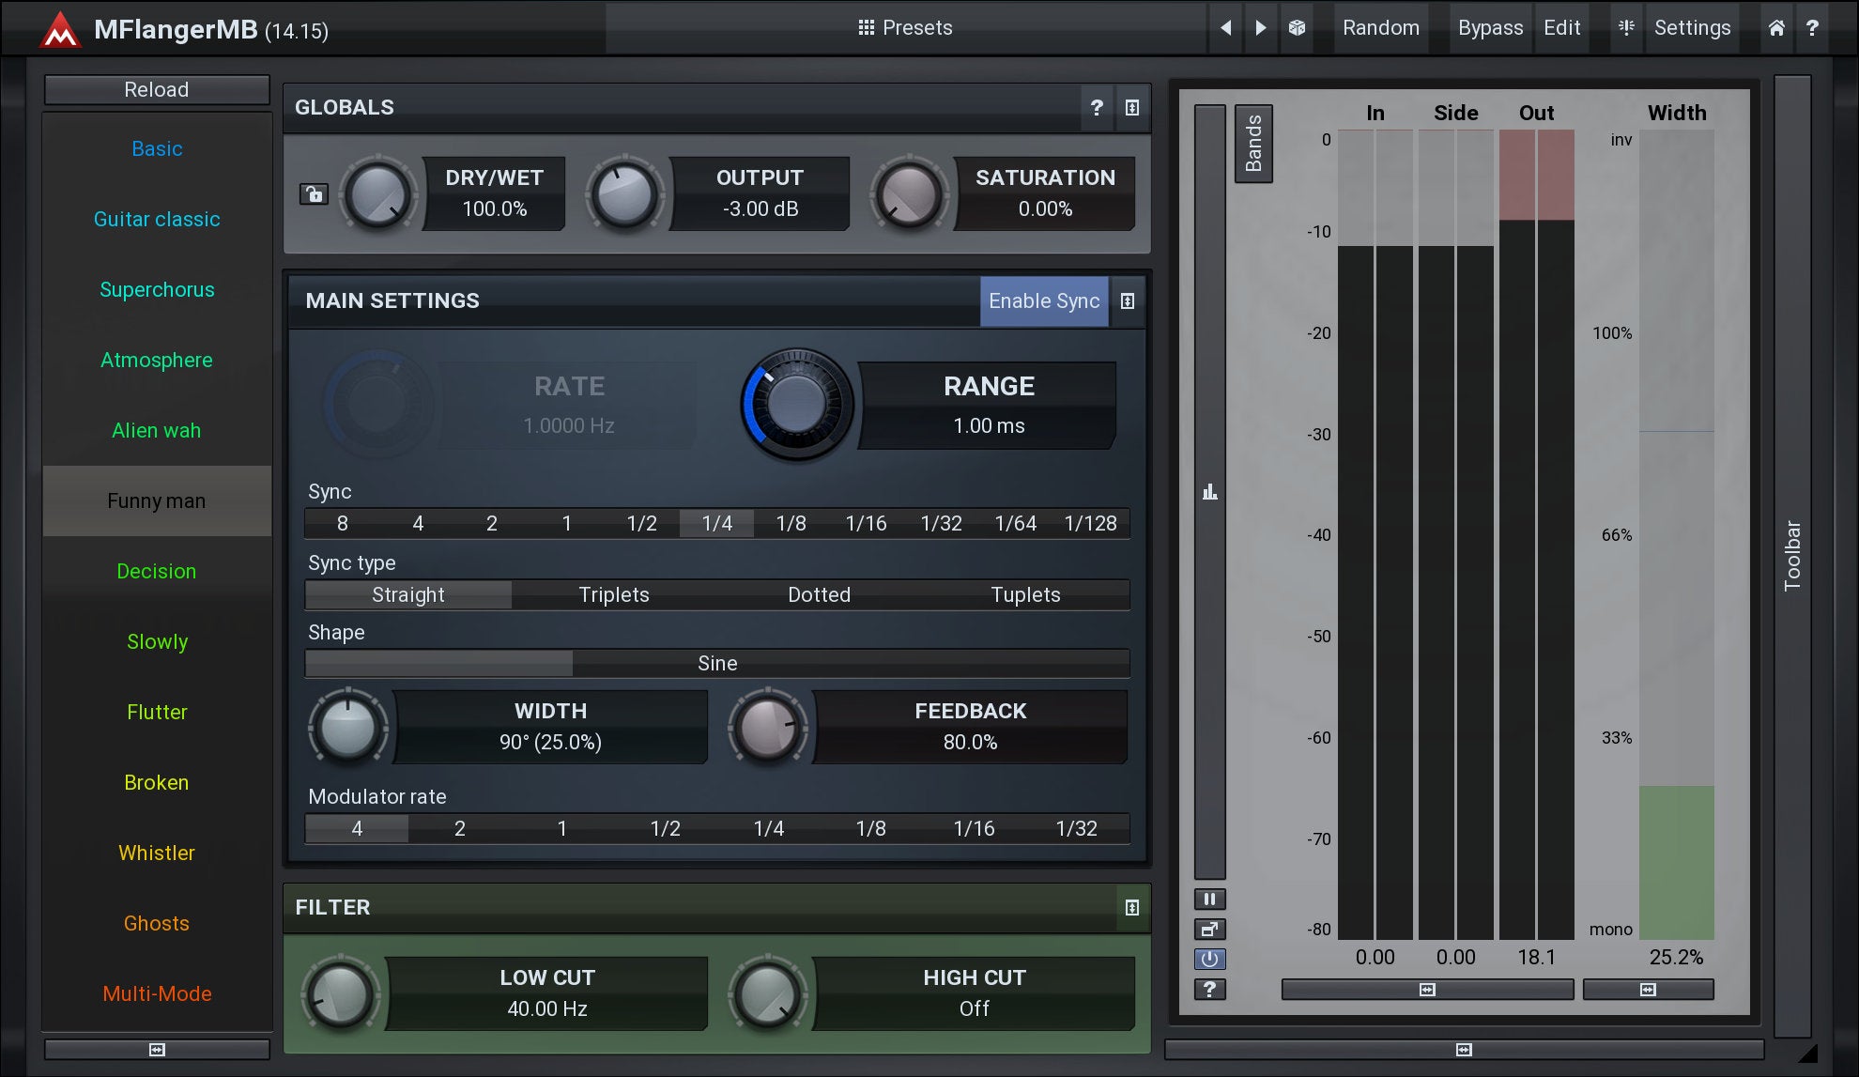The height and width of the screenshot is (1077, 1859).
Task: Go to the next preset arrow
Action: pos(1261,28)
